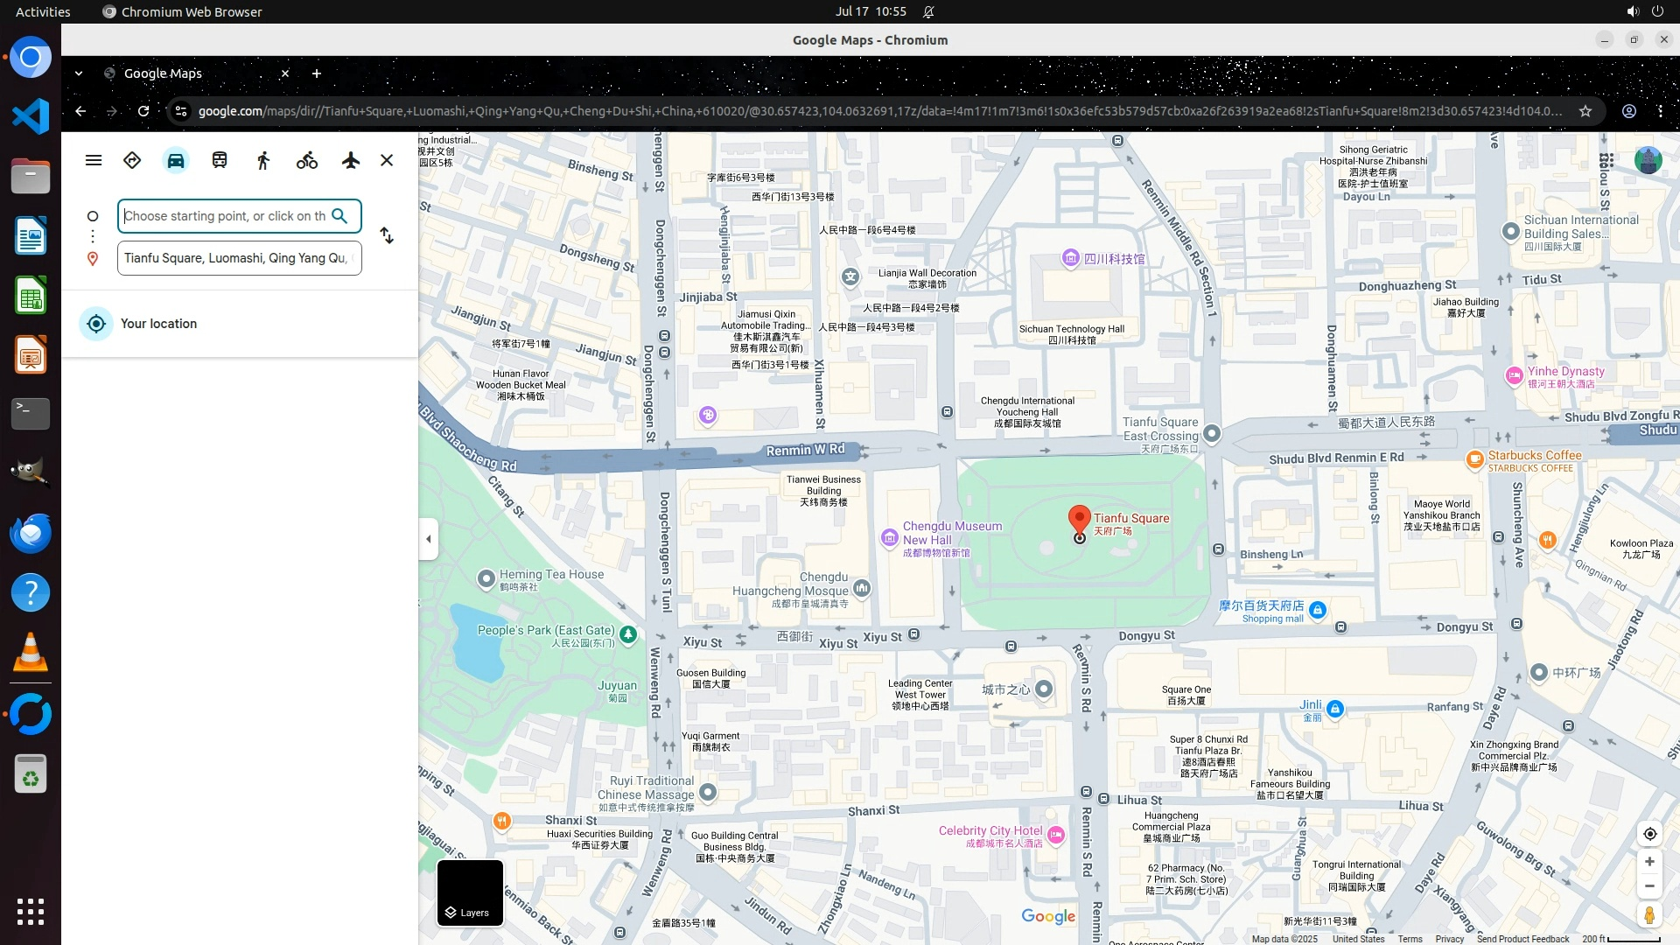Open a new browser tab
The width and height of the screenshot is (1680, 945).
pyautogui.click(x=317, y=73)
